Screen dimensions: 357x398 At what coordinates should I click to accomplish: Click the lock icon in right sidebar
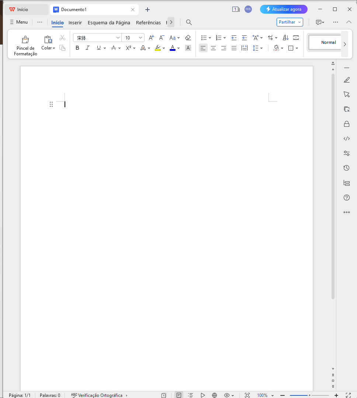347,124
